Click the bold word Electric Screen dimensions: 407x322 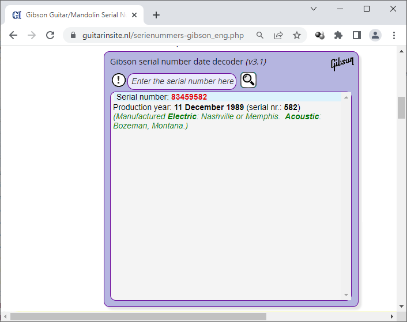[x=182, y=116]
